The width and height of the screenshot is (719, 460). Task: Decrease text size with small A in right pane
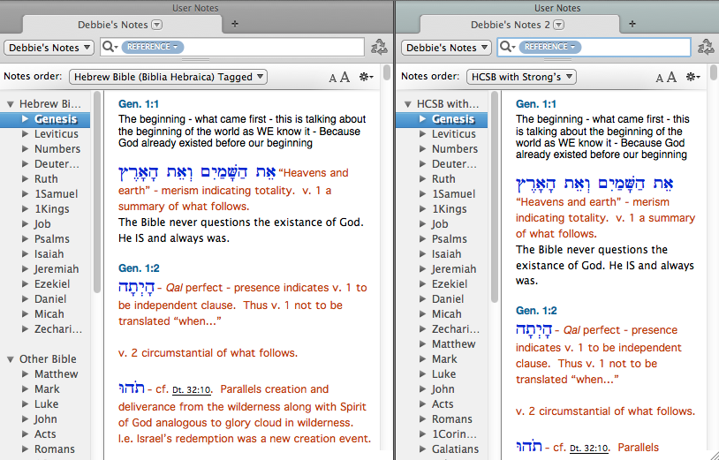660,79
